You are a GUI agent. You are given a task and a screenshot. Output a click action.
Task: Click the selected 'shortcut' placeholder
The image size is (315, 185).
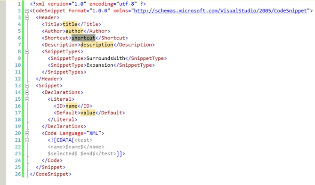tap(83, 38)
